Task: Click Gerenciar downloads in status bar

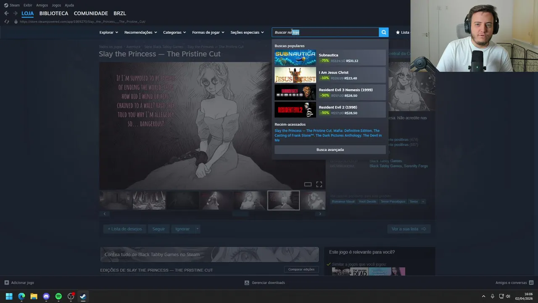Action: click(268, 283)
